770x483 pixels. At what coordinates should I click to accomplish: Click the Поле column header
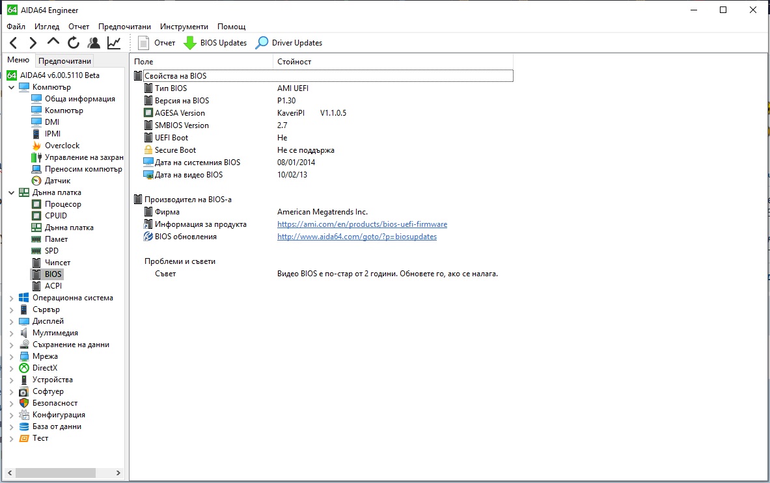pyautogui.click(x=201, y=61)
